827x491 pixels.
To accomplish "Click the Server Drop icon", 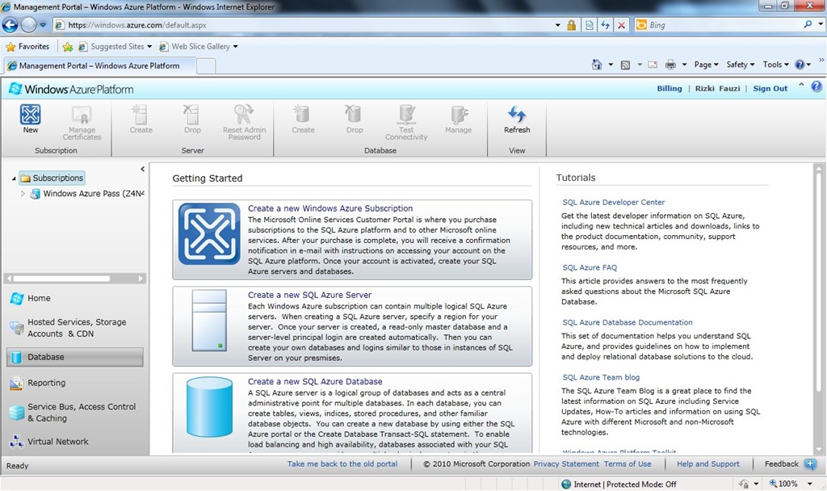I will (x=191, y=115).
